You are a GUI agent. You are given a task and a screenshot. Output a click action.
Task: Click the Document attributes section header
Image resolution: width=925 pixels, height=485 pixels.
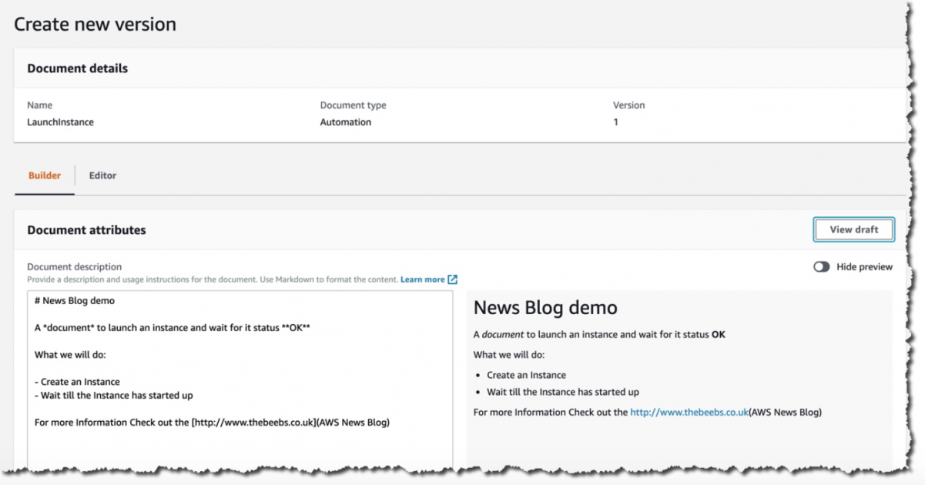[x=86, y=229]
